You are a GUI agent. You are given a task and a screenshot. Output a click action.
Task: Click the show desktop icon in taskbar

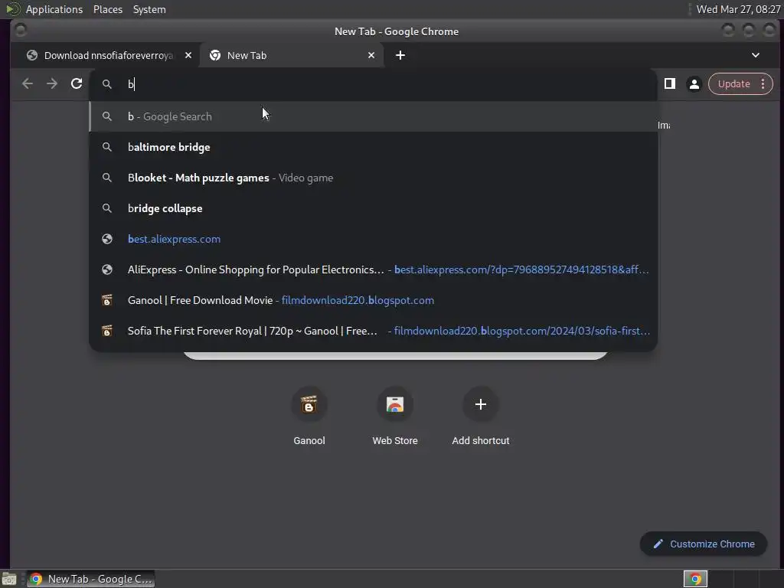coord(9,579)
